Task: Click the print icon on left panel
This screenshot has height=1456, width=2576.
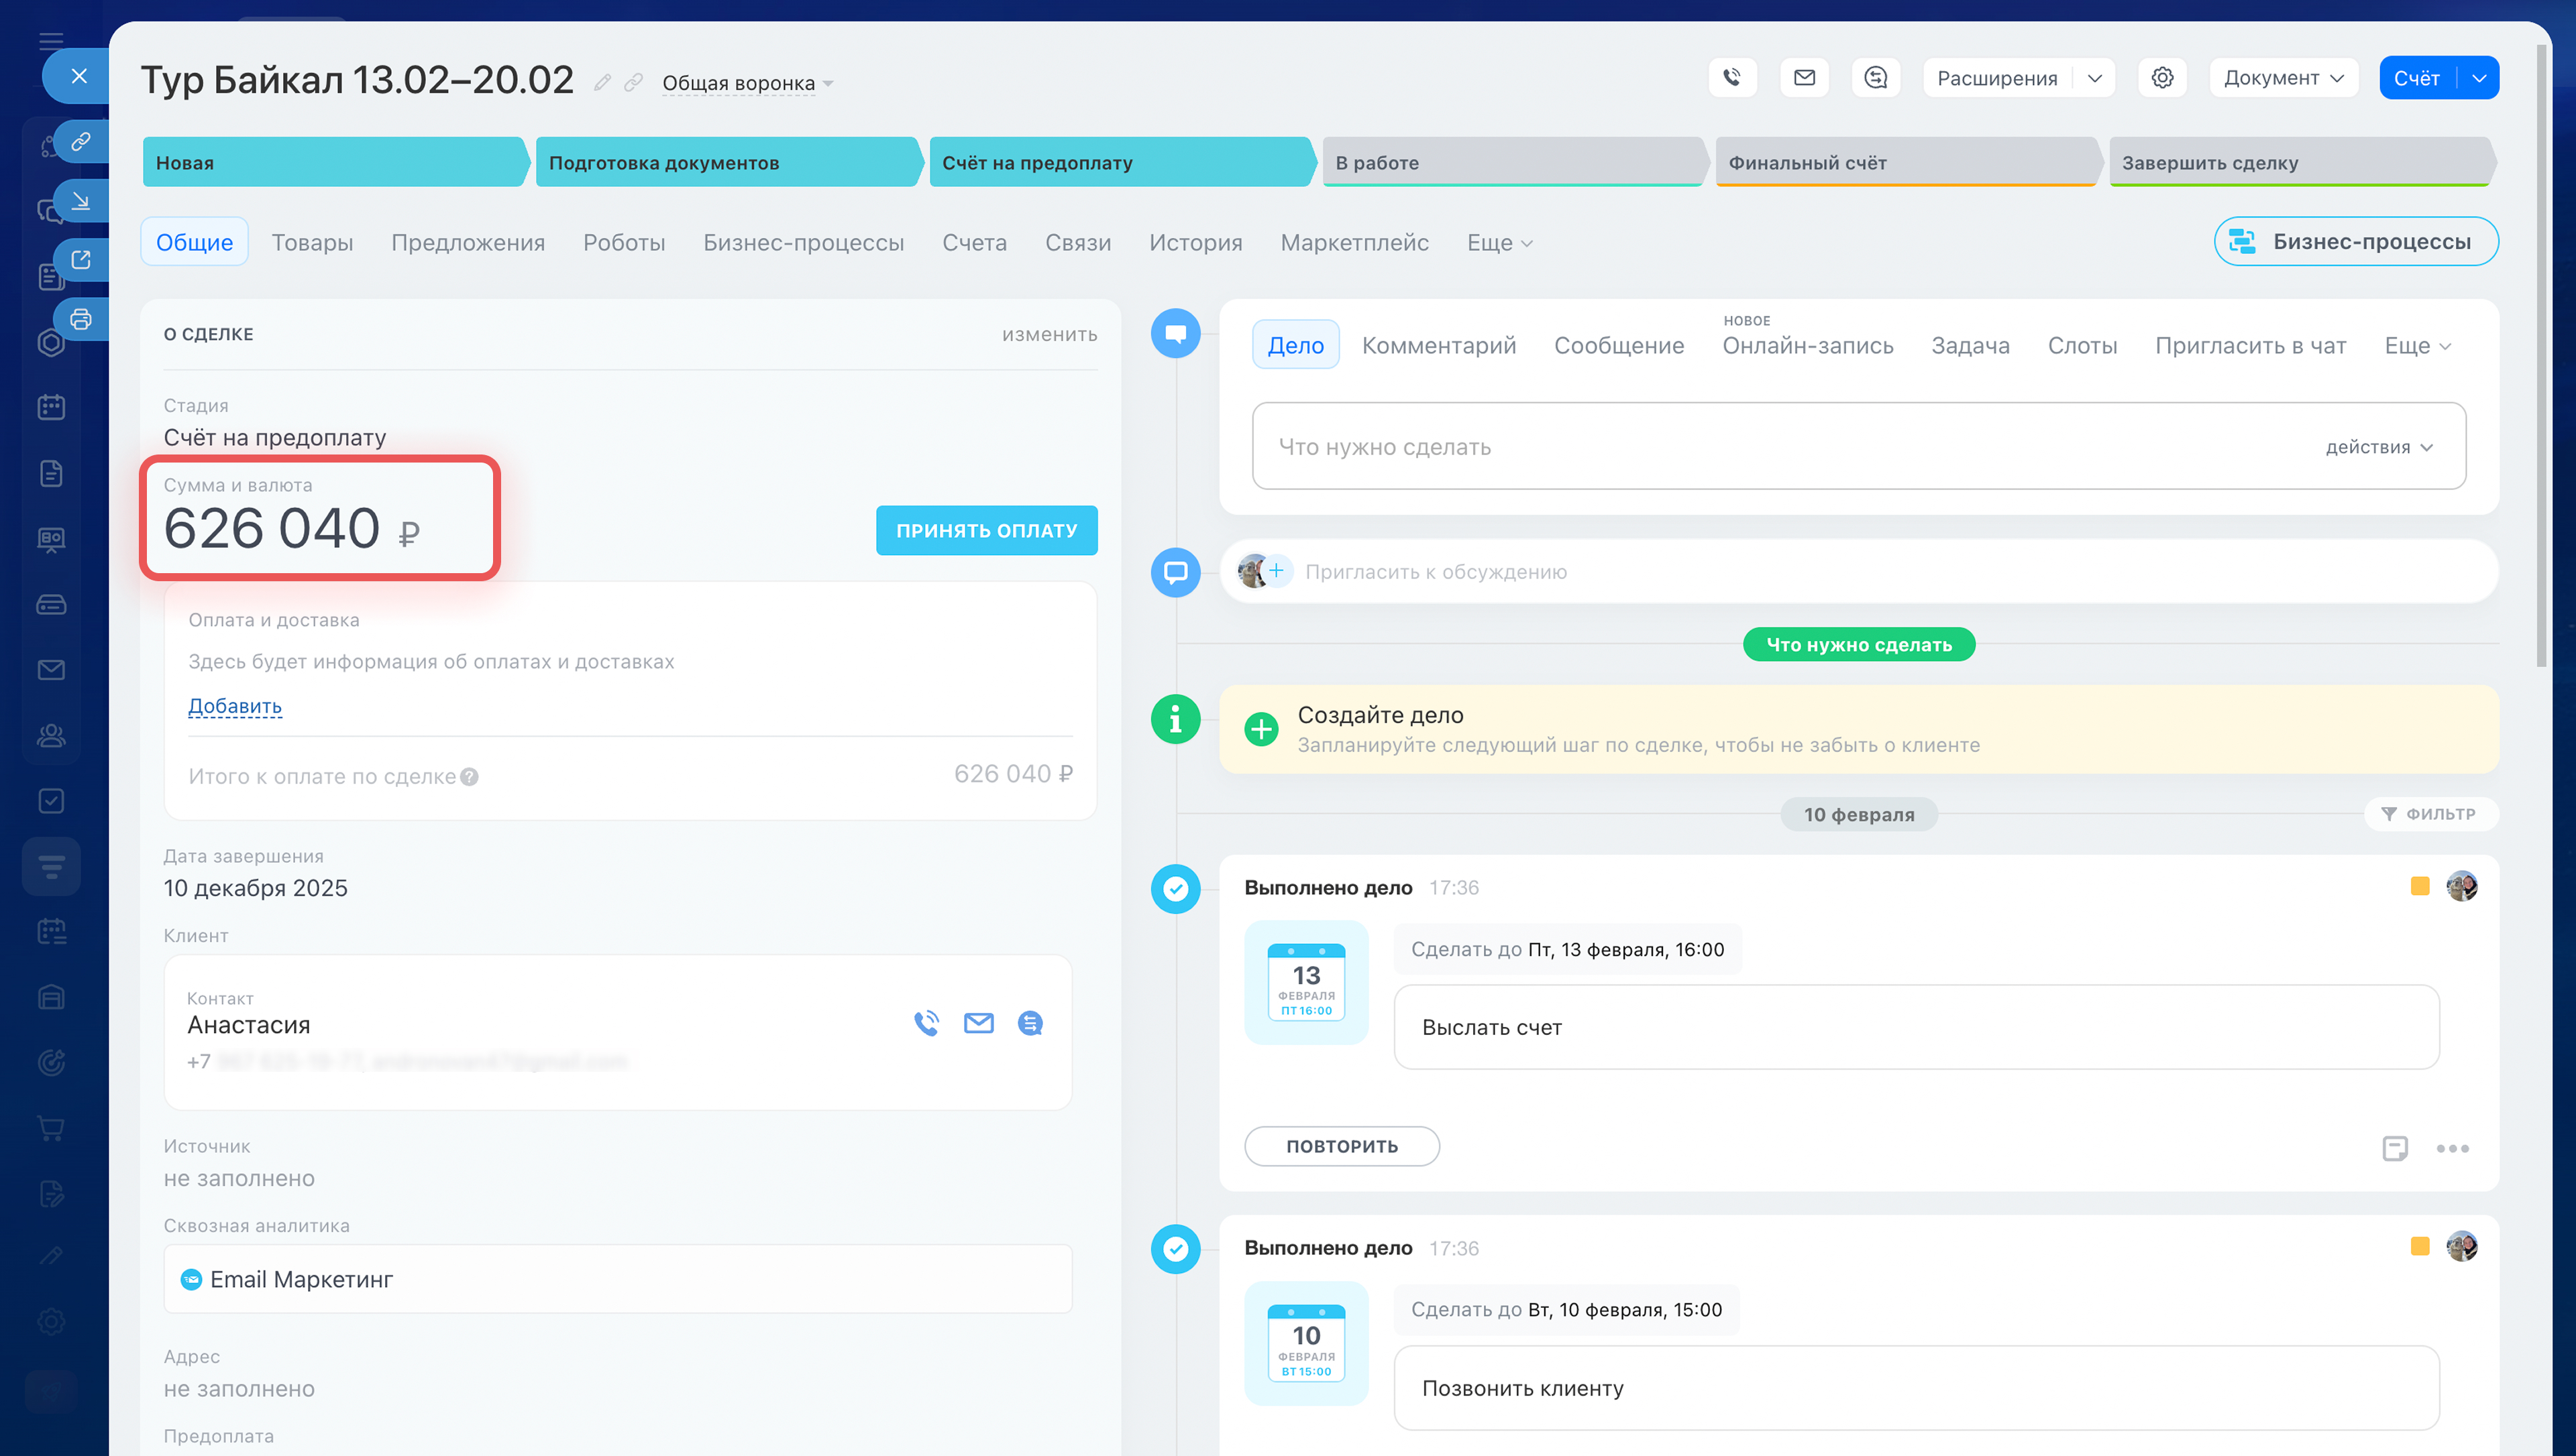Action: (81, 320)
